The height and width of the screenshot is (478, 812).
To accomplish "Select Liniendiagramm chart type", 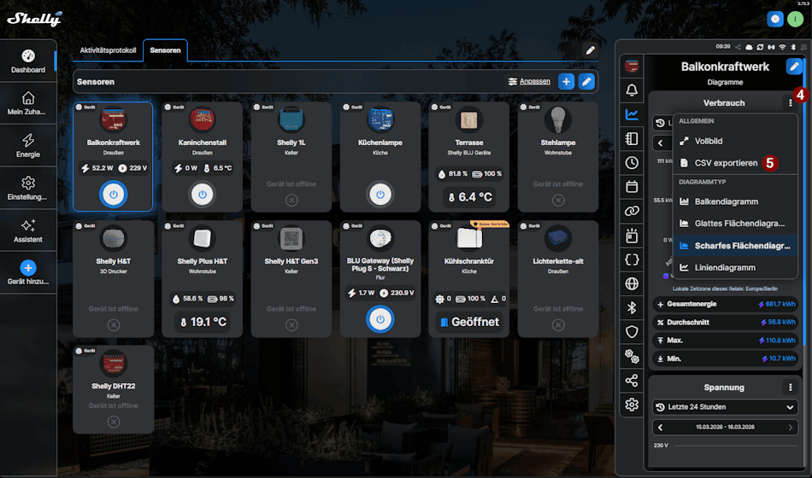I will 735,267.
